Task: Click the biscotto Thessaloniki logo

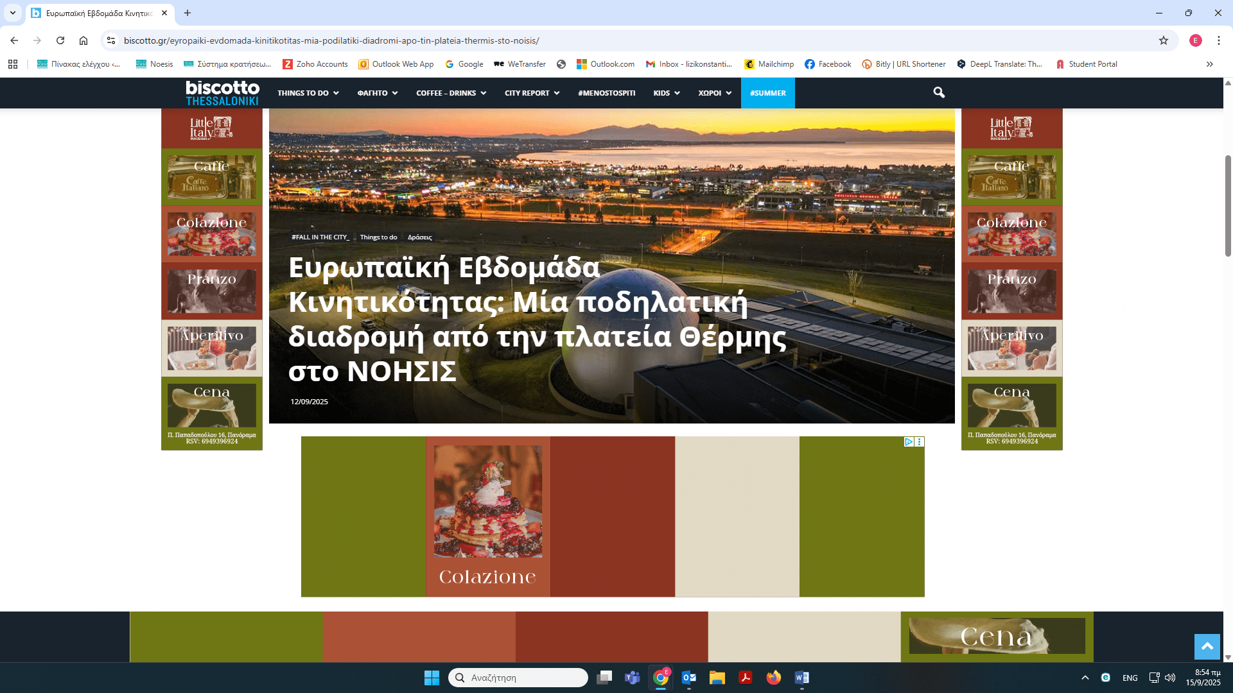Action: (222, 93)
